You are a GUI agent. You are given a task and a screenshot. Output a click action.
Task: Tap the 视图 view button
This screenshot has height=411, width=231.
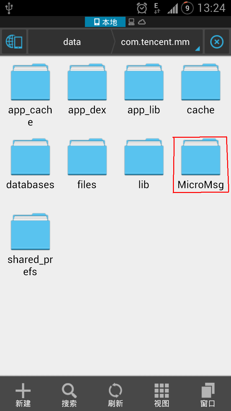pos(162,395)
